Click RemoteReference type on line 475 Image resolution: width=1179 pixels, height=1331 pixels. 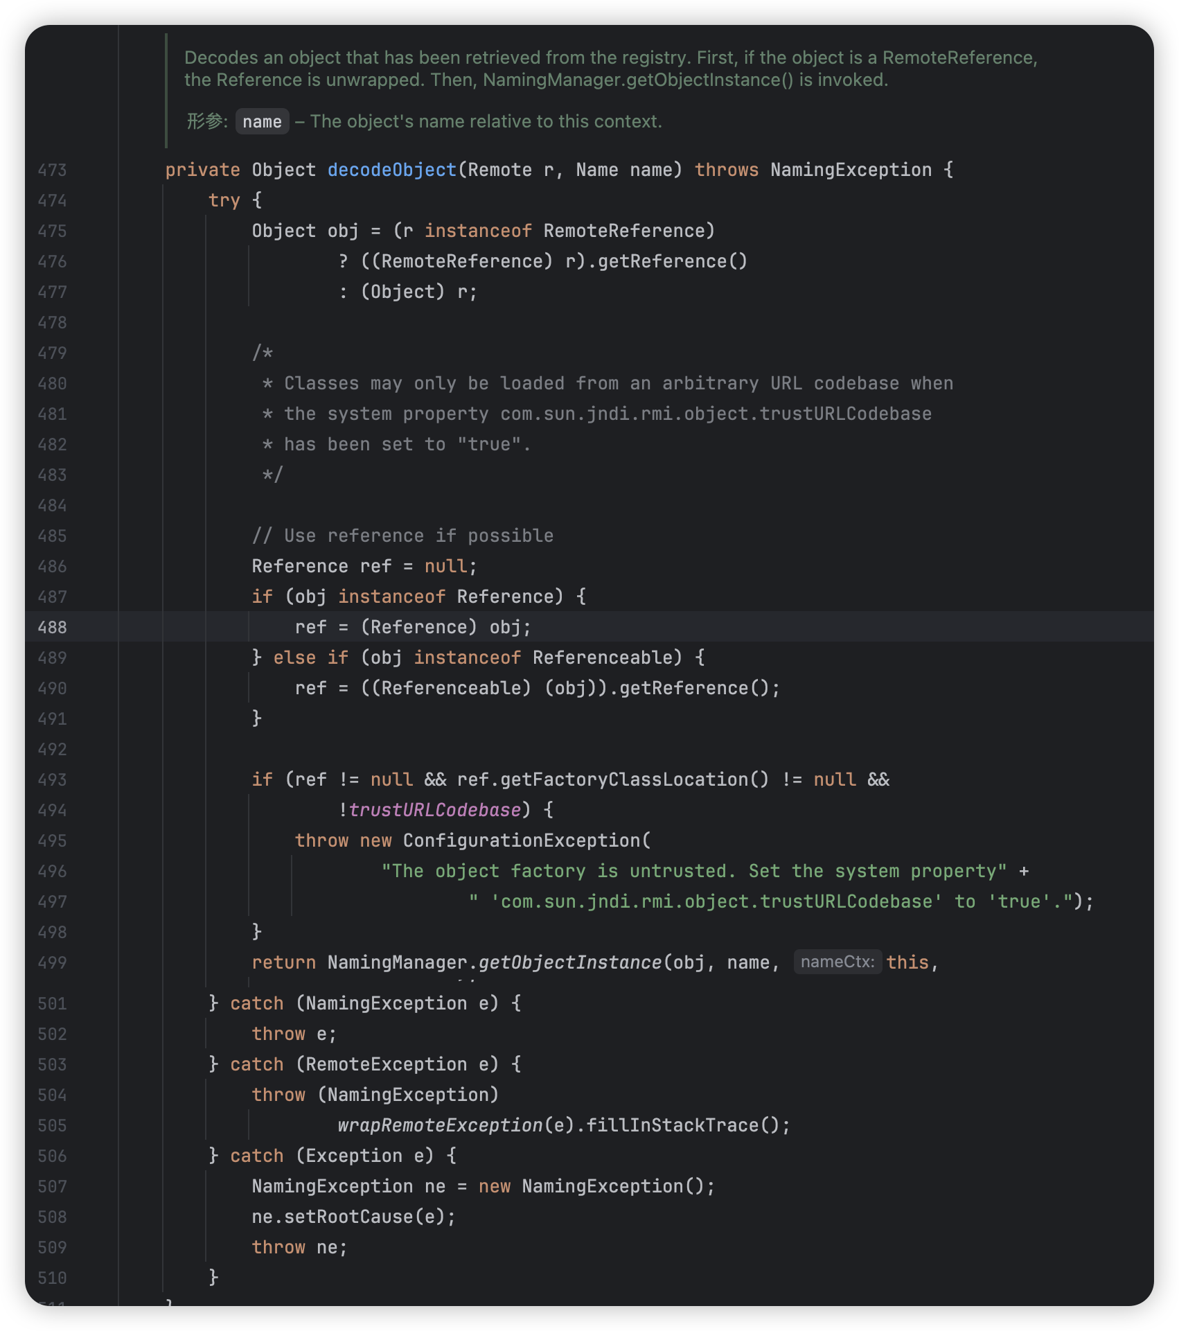(623, 231)
